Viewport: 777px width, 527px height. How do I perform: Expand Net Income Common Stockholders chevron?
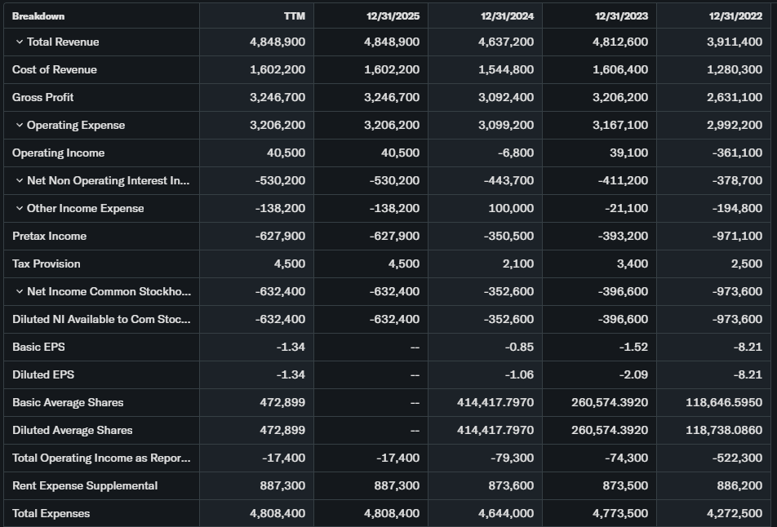(x=20, y=292)
